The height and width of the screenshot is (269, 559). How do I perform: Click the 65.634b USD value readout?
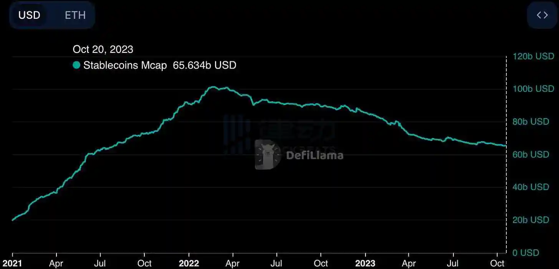pos(204,66)
